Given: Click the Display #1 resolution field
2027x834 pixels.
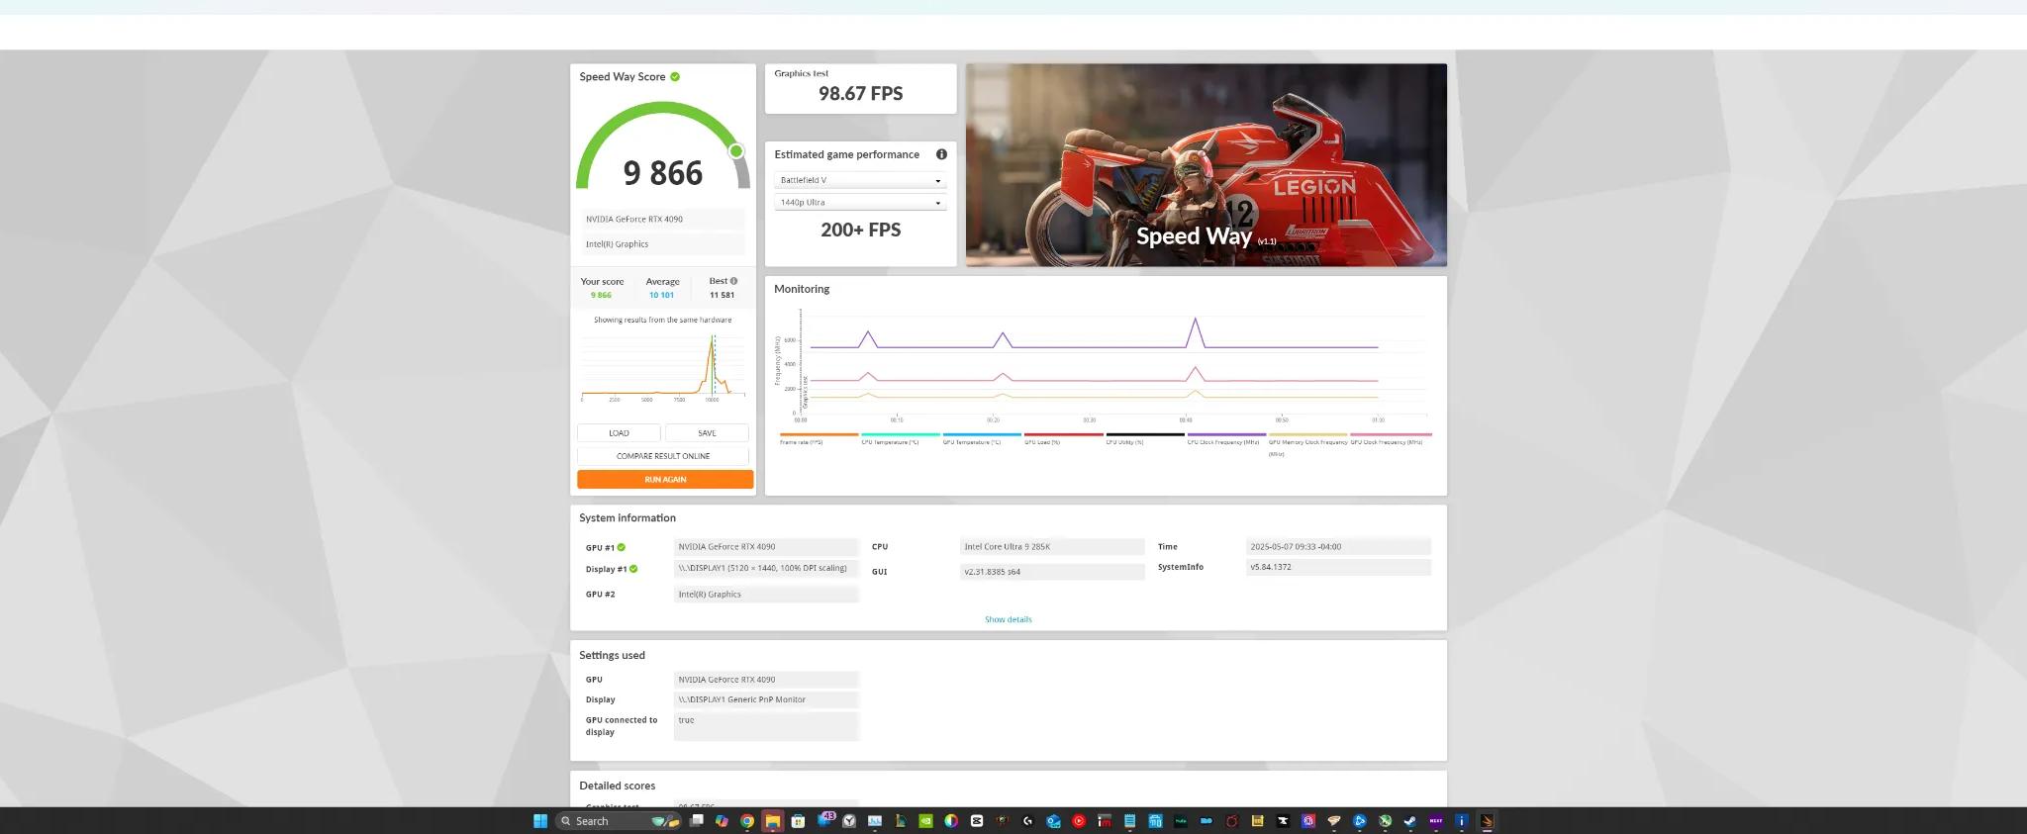Looking at the screenshot, I should [x=766, y=569].
